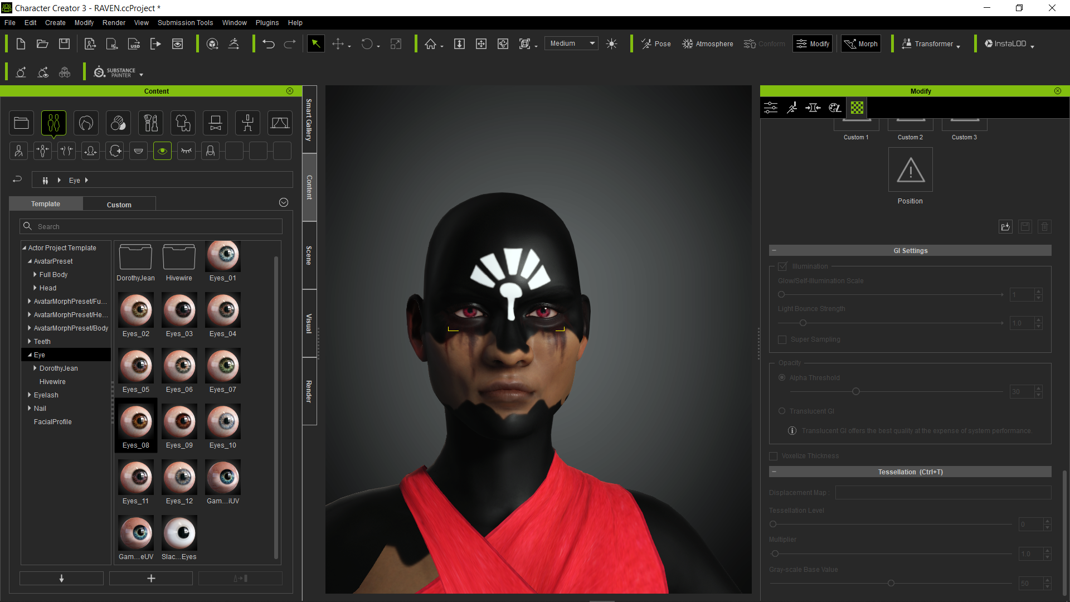1070x602 pixels.
Task: Click the load preset icon in Modify panel
Action: click(x=1005, y=227)
